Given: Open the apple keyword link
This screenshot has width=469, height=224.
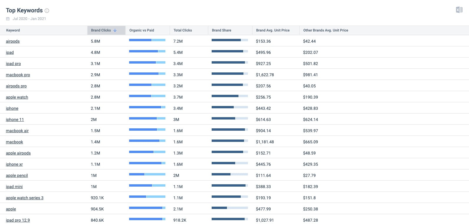Looking at the screenshot, I should [11, 209].
